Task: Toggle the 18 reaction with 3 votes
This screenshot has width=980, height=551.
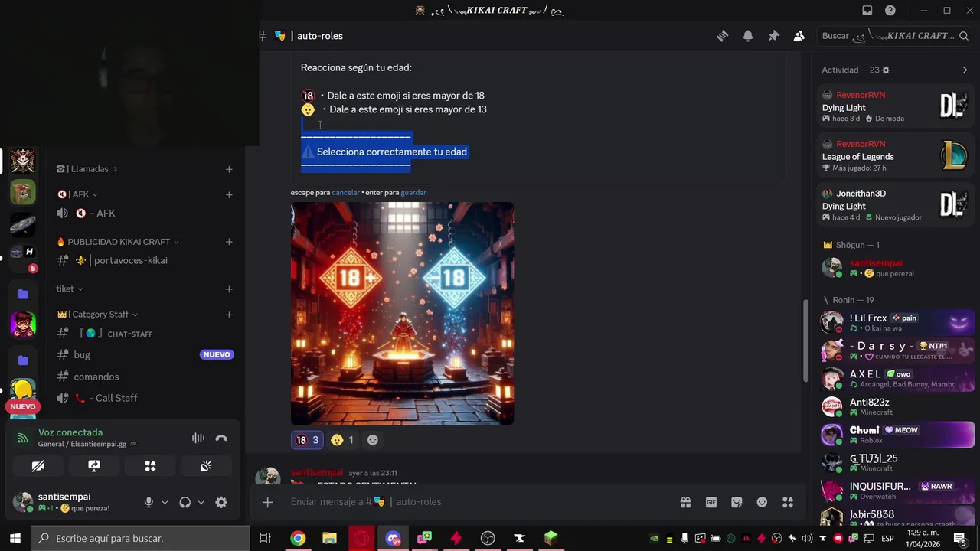Action: (x=307, y=440)
